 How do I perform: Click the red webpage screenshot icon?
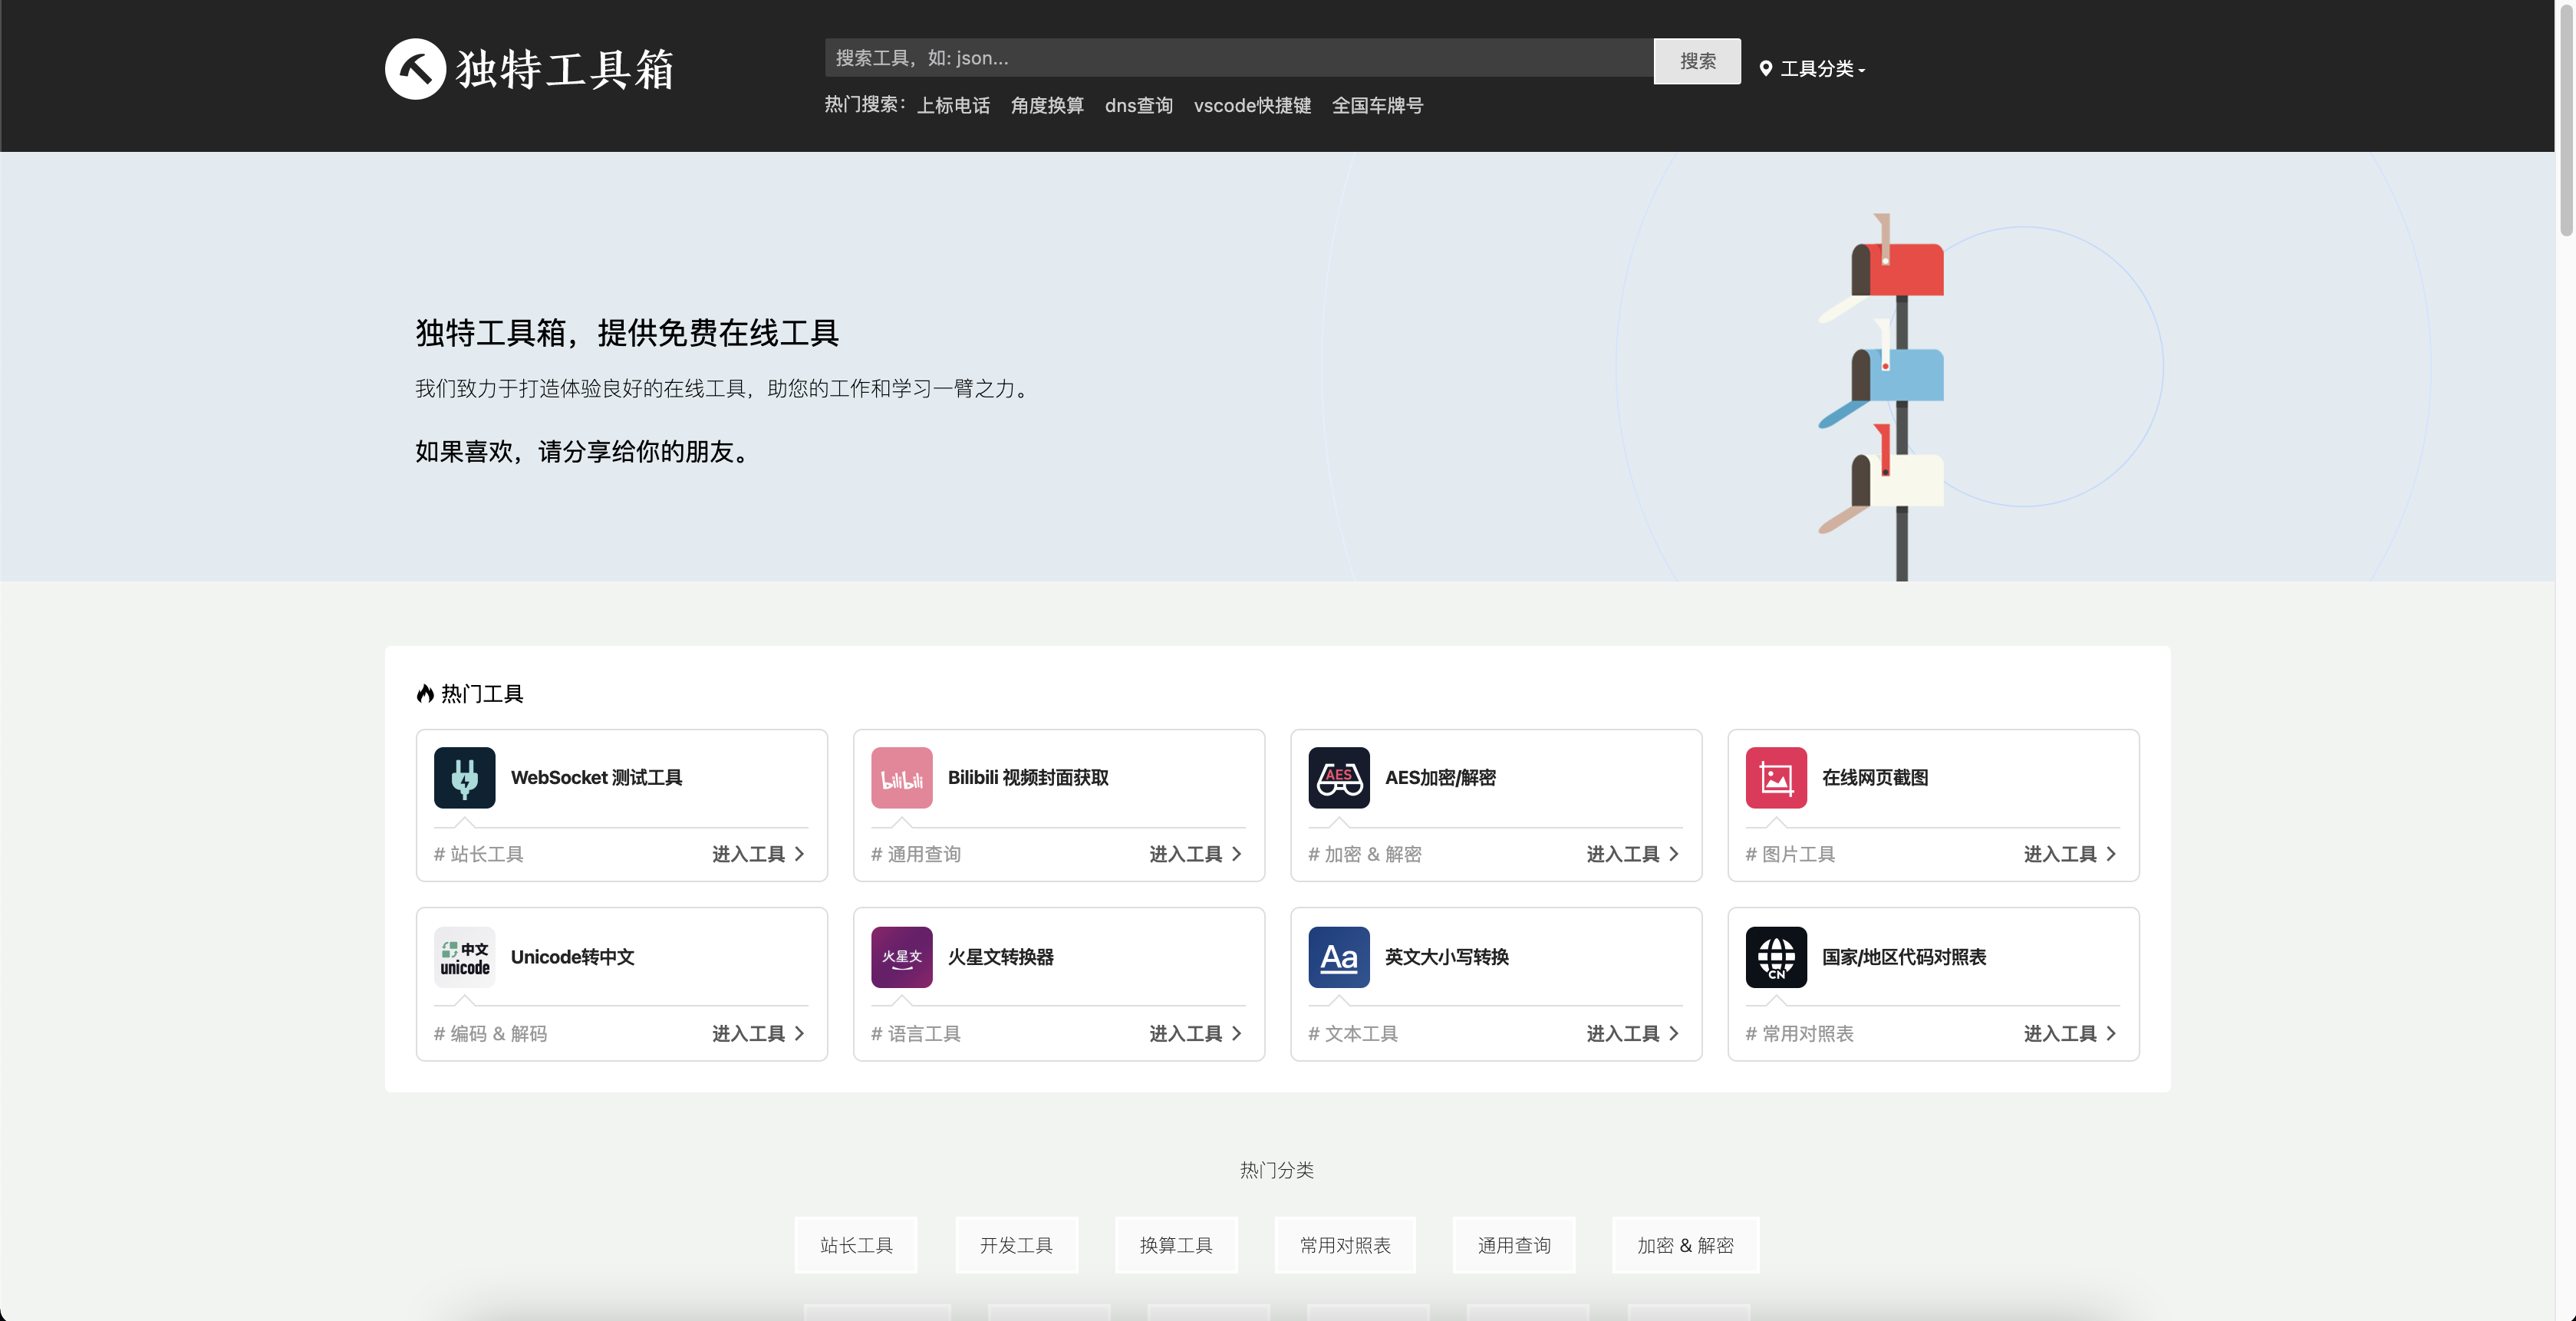tap(1775, 777)
